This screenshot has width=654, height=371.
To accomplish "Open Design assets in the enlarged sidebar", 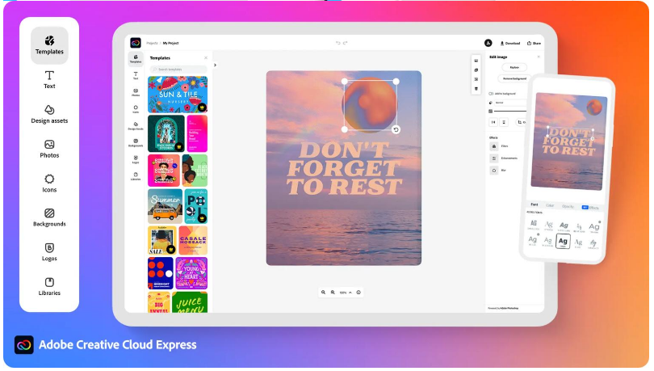I will pos(49,114).
